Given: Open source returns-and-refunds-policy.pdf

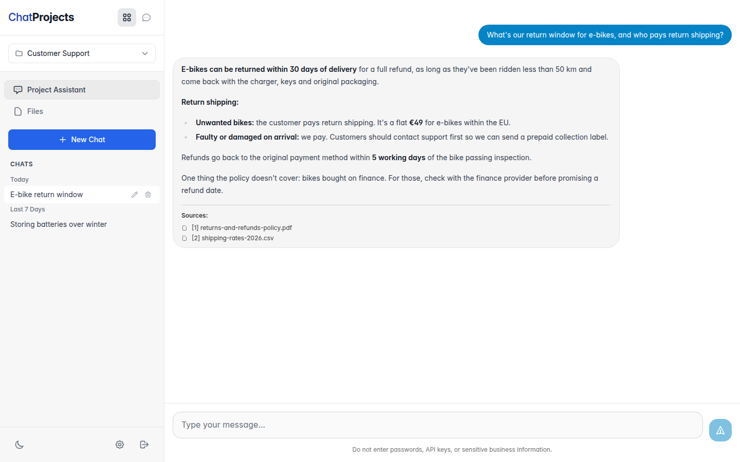Looking at the screenshot, I should coord(242,228).
